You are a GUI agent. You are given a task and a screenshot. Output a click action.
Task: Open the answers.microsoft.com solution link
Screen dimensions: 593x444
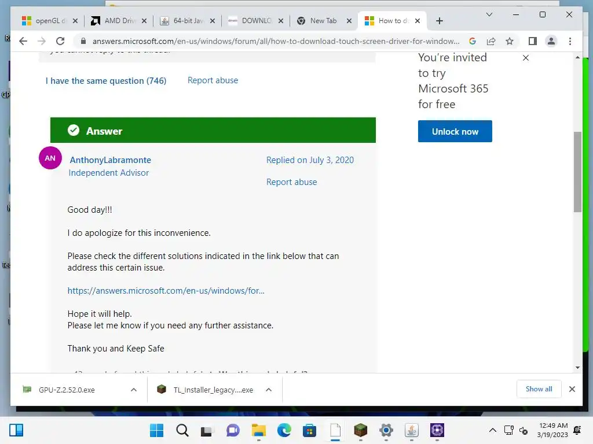(166, 291)
